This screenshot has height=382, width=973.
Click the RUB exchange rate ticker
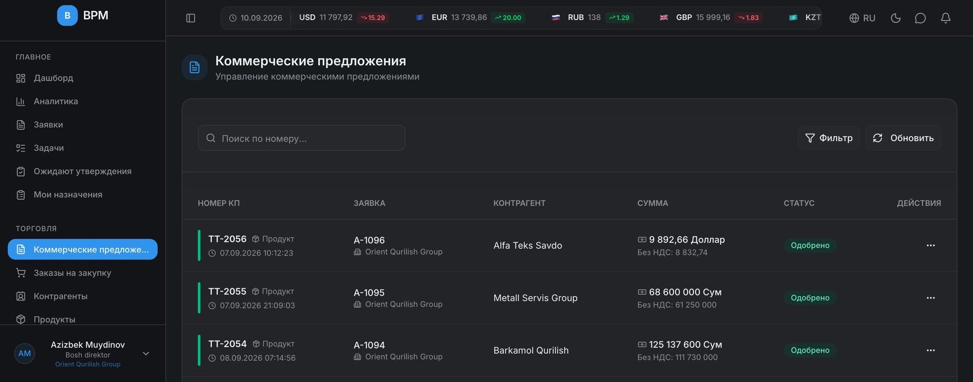pyautogui.click(x=592, y=18)
